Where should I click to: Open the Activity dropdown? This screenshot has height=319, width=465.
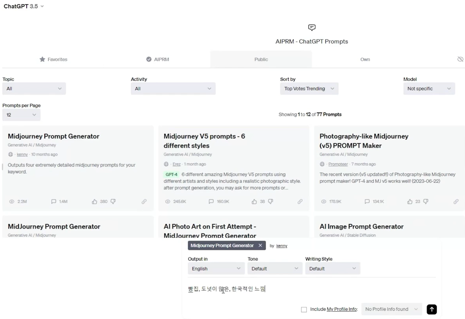pos(173,88)
